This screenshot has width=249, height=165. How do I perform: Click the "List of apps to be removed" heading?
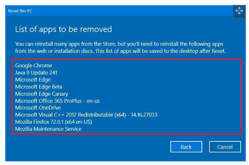(x=64, y=29)
